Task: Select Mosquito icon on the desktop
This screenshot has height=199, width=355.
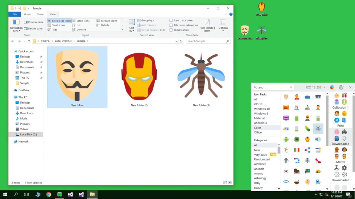Action: [262, 32]
